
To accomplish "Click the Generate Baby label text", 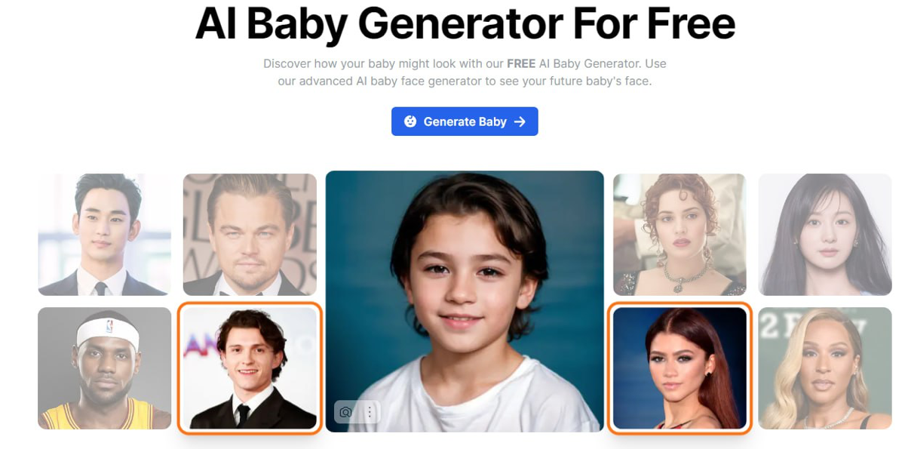I will click(465, 121).
